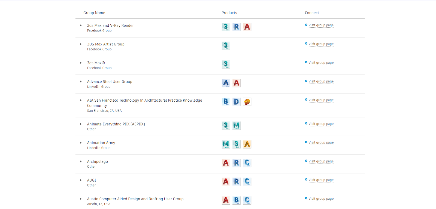Expand the Advance Steel User Group row
Viewport: 436px width, 209px height.
point(81,82)
